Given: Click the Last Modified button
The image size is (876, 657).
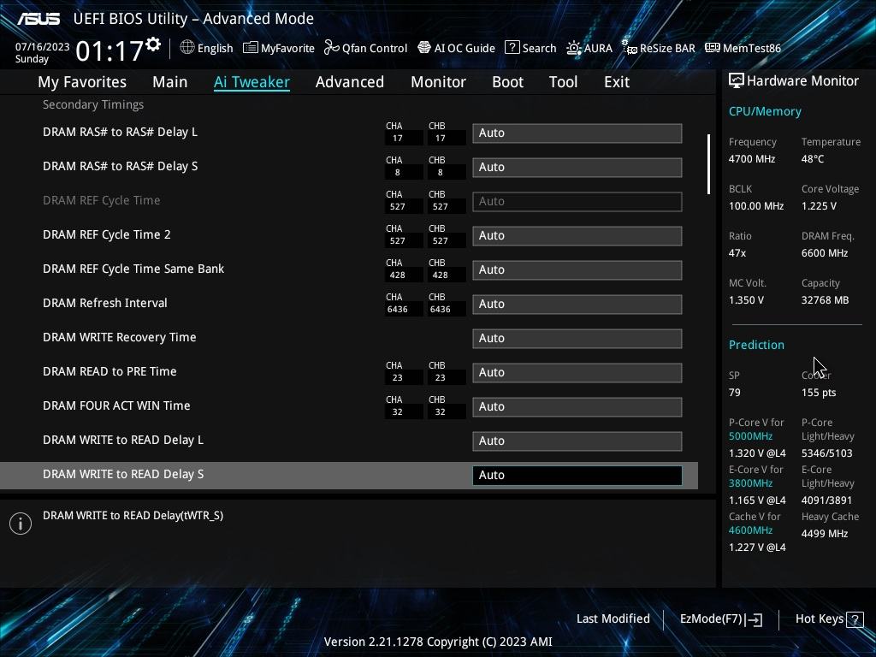Looking at the screenshot, I should 613,619.
